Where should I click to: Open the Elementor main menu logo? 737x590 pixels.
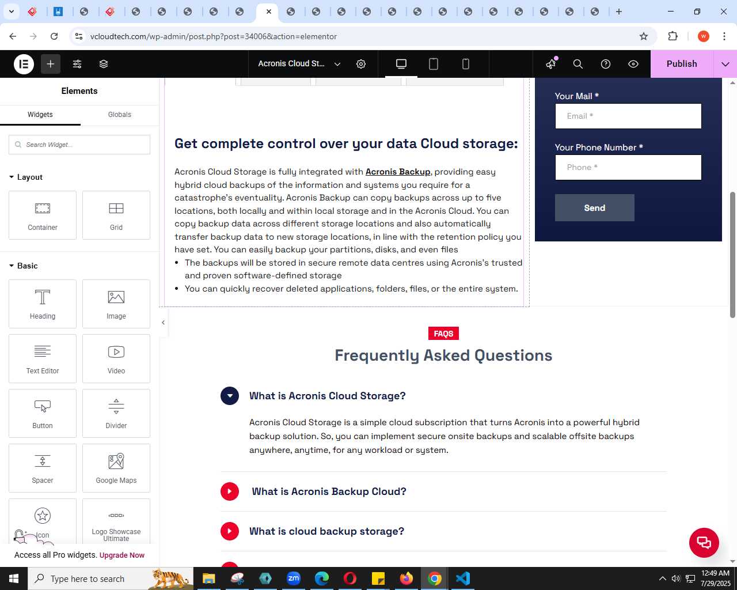24,64
